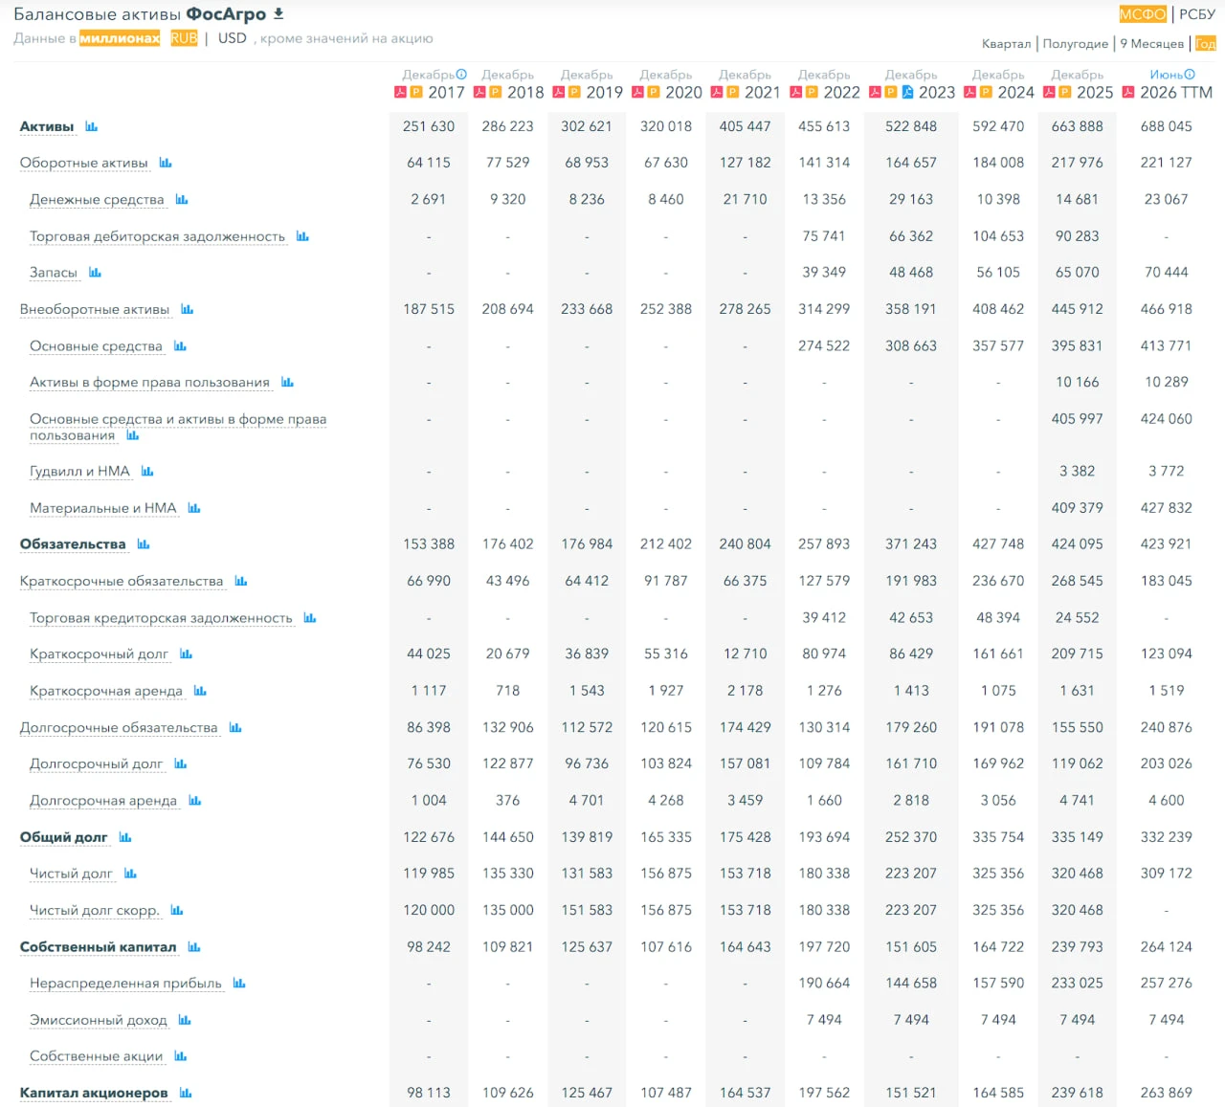Open the chart icon for Капитал акционеров

186,1093
